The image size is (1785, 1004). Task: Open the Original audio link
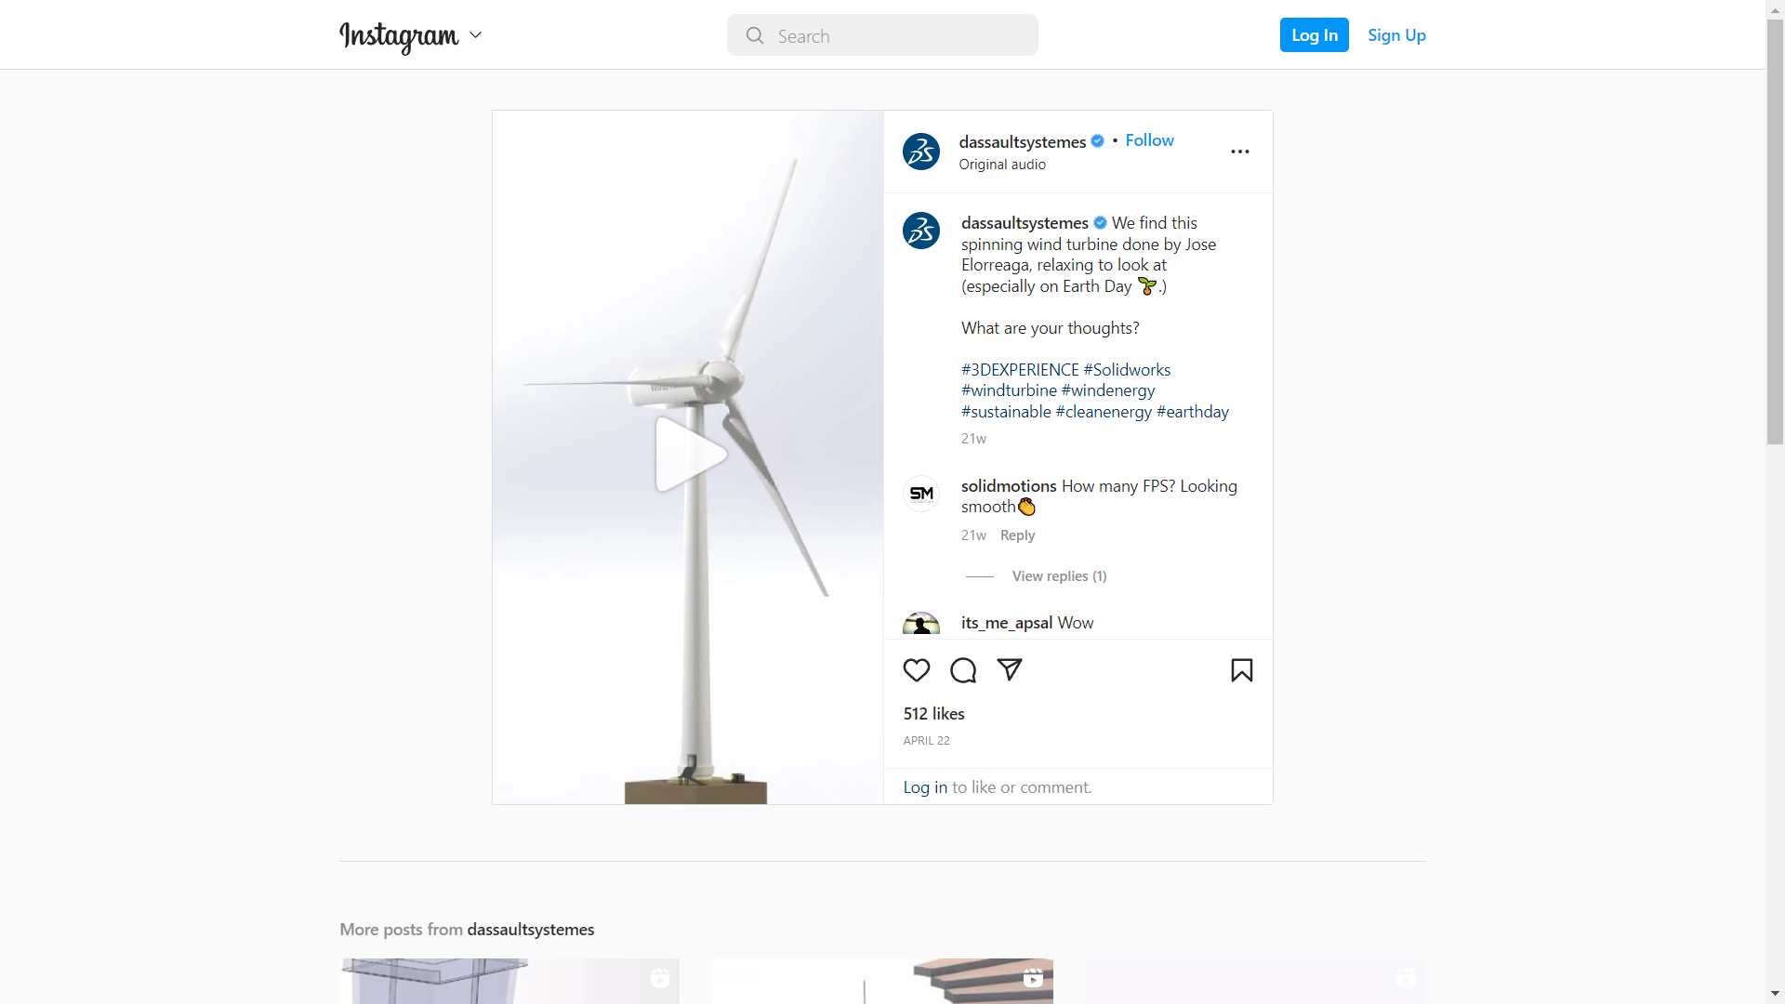pos(1002,165)
